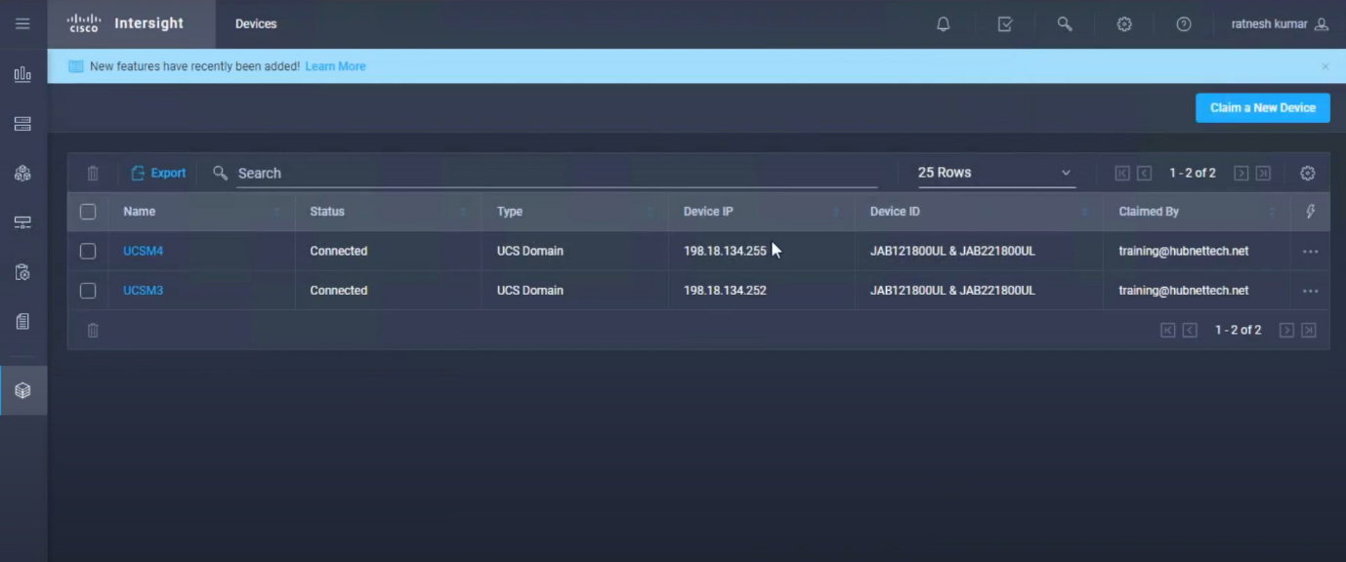Open the Dashboards icon in the sidebar

click(x=22, y=74)
